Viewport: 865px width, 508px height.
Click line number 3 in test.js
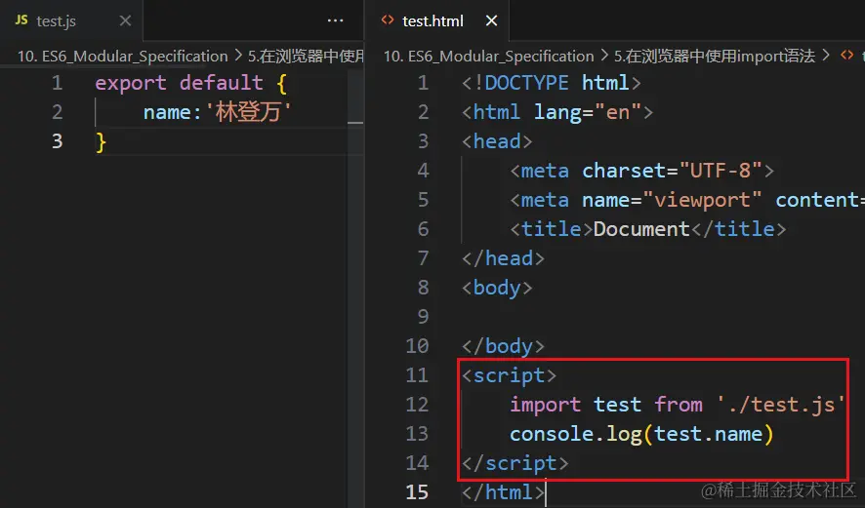click(x=57, y=141)
